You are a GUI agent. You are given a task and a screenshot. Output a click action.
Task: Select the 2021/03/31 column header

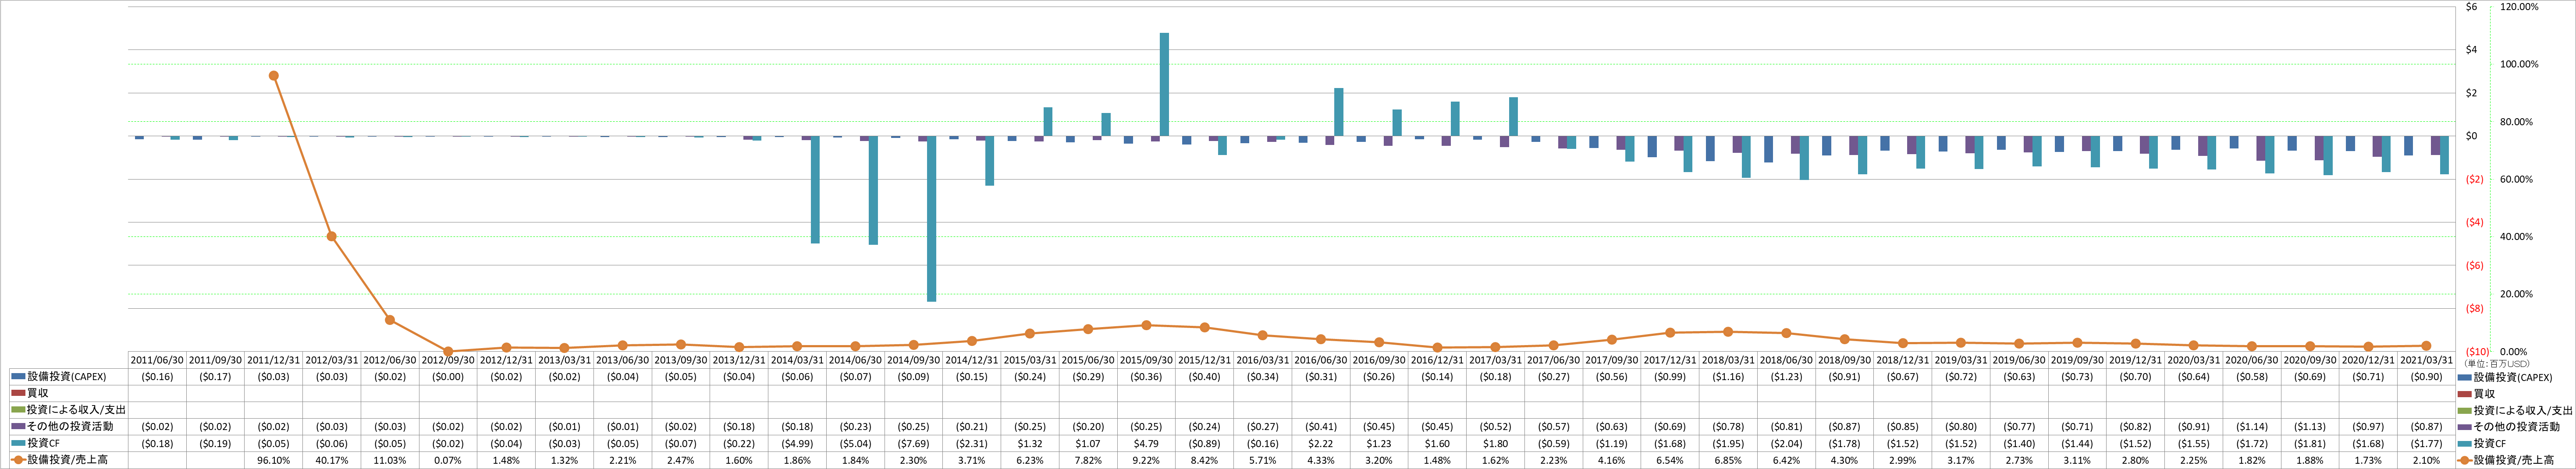click(x=2426, y=360)
